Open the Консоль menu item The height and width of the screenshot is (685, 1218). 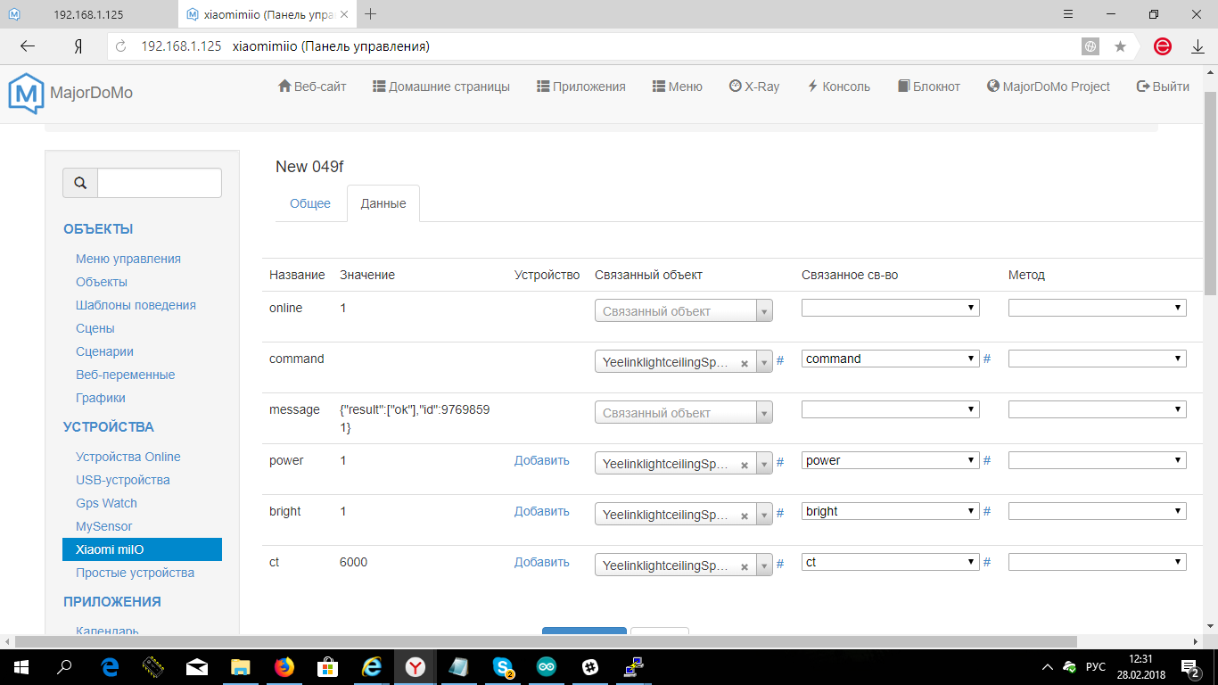[x=838, y=87]
